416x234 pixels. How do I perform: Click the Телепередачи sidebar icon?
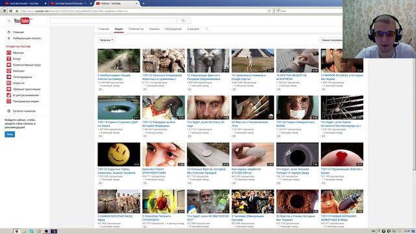tap(8, 77)
